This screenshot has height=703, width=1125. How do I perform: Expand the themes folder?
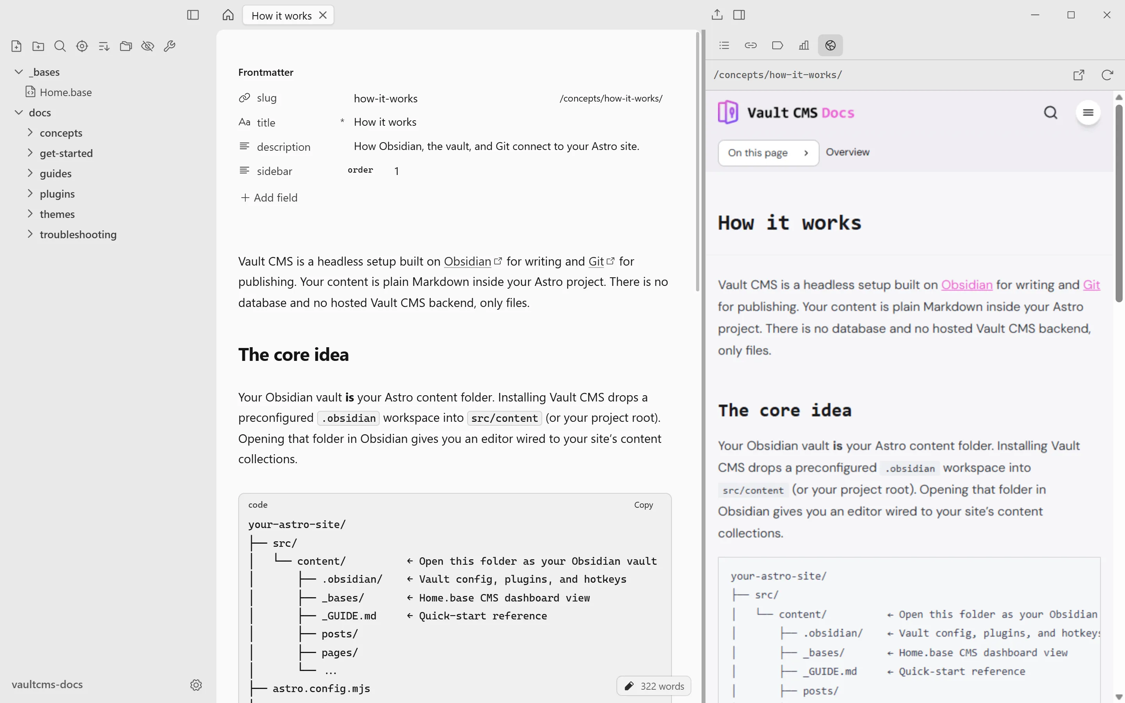click(x=30, y=213)
